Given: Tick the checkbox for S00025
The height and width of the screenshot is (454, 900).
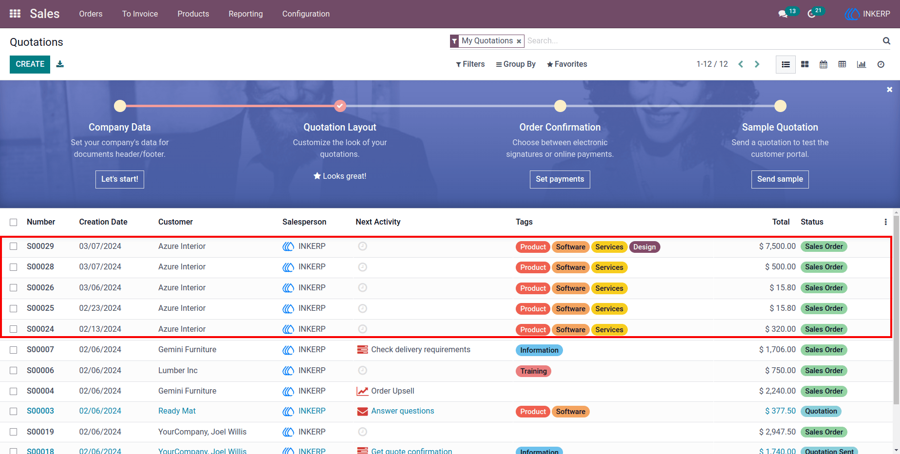Looking at the screenshot, I should pos(14,308).
